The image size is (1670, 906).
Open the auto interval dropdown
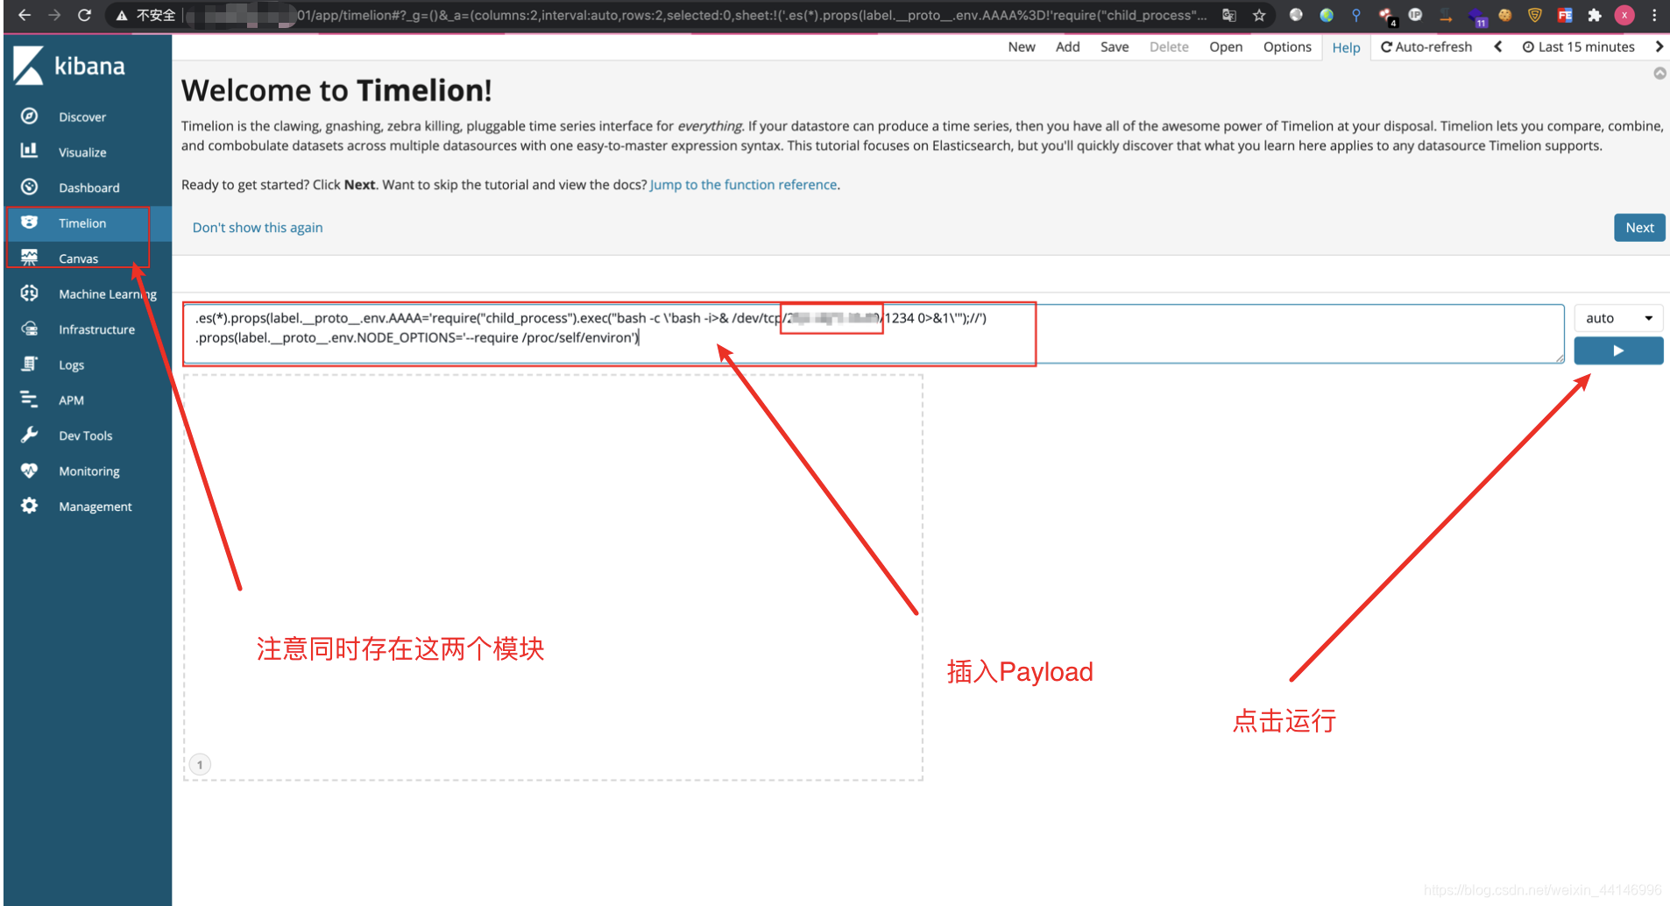tap(1618, 318)
